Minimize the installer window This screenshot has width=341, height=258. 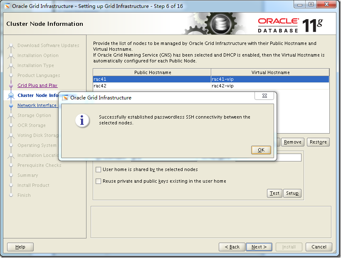[x=300, y=4]
